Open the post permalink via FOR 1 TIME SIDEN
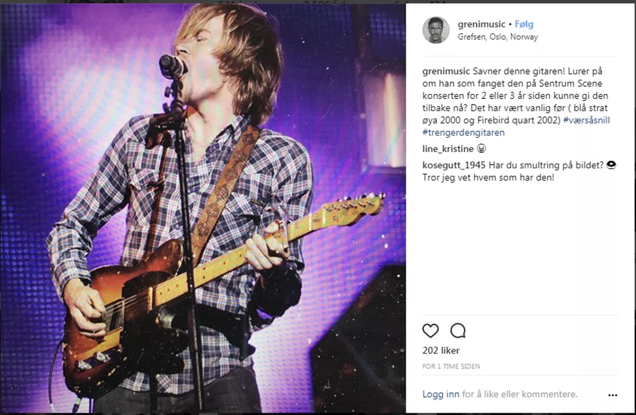Viewport: 636px width, 415px height. tap(451, 366)
